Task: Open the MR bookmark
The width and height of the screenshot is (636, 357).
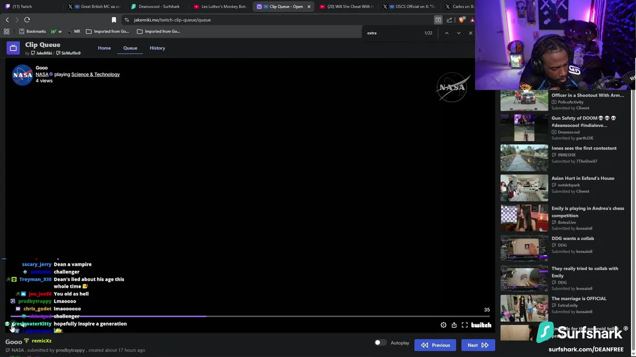Action: tap(74, 31)
